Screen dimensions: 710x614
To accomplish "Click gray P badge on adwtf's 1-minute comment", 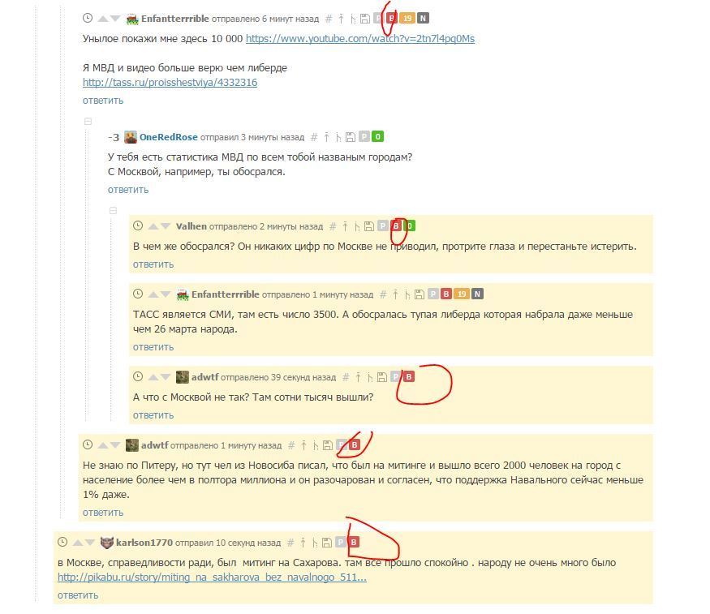I will click(x=342, y=444).
